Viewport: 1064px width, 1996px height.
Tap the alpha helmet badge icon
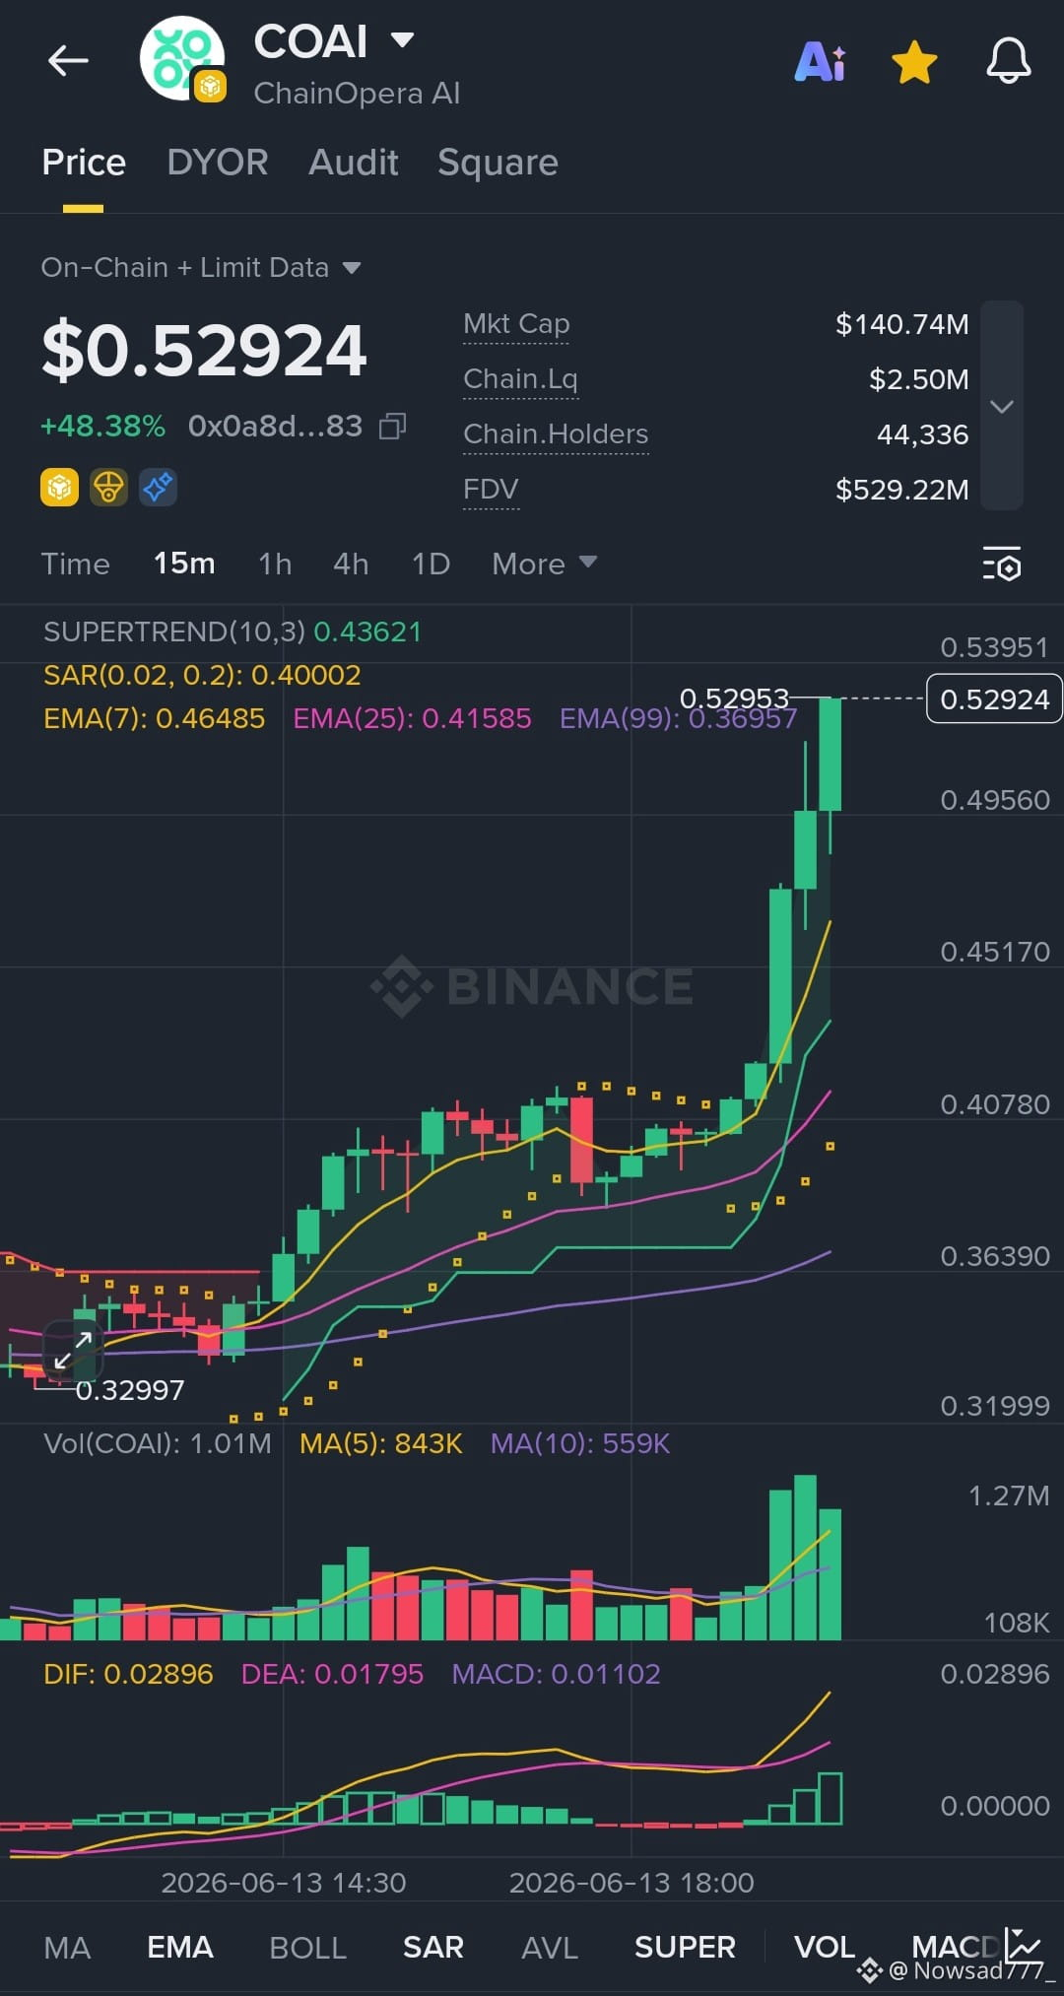click(x=108, y=487)
